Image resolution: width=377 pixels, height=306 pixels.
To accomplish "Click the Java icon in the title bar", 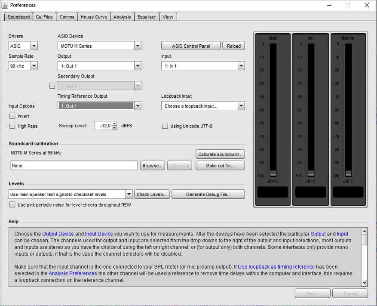I will pyautogui.click(x=5, y=5).
